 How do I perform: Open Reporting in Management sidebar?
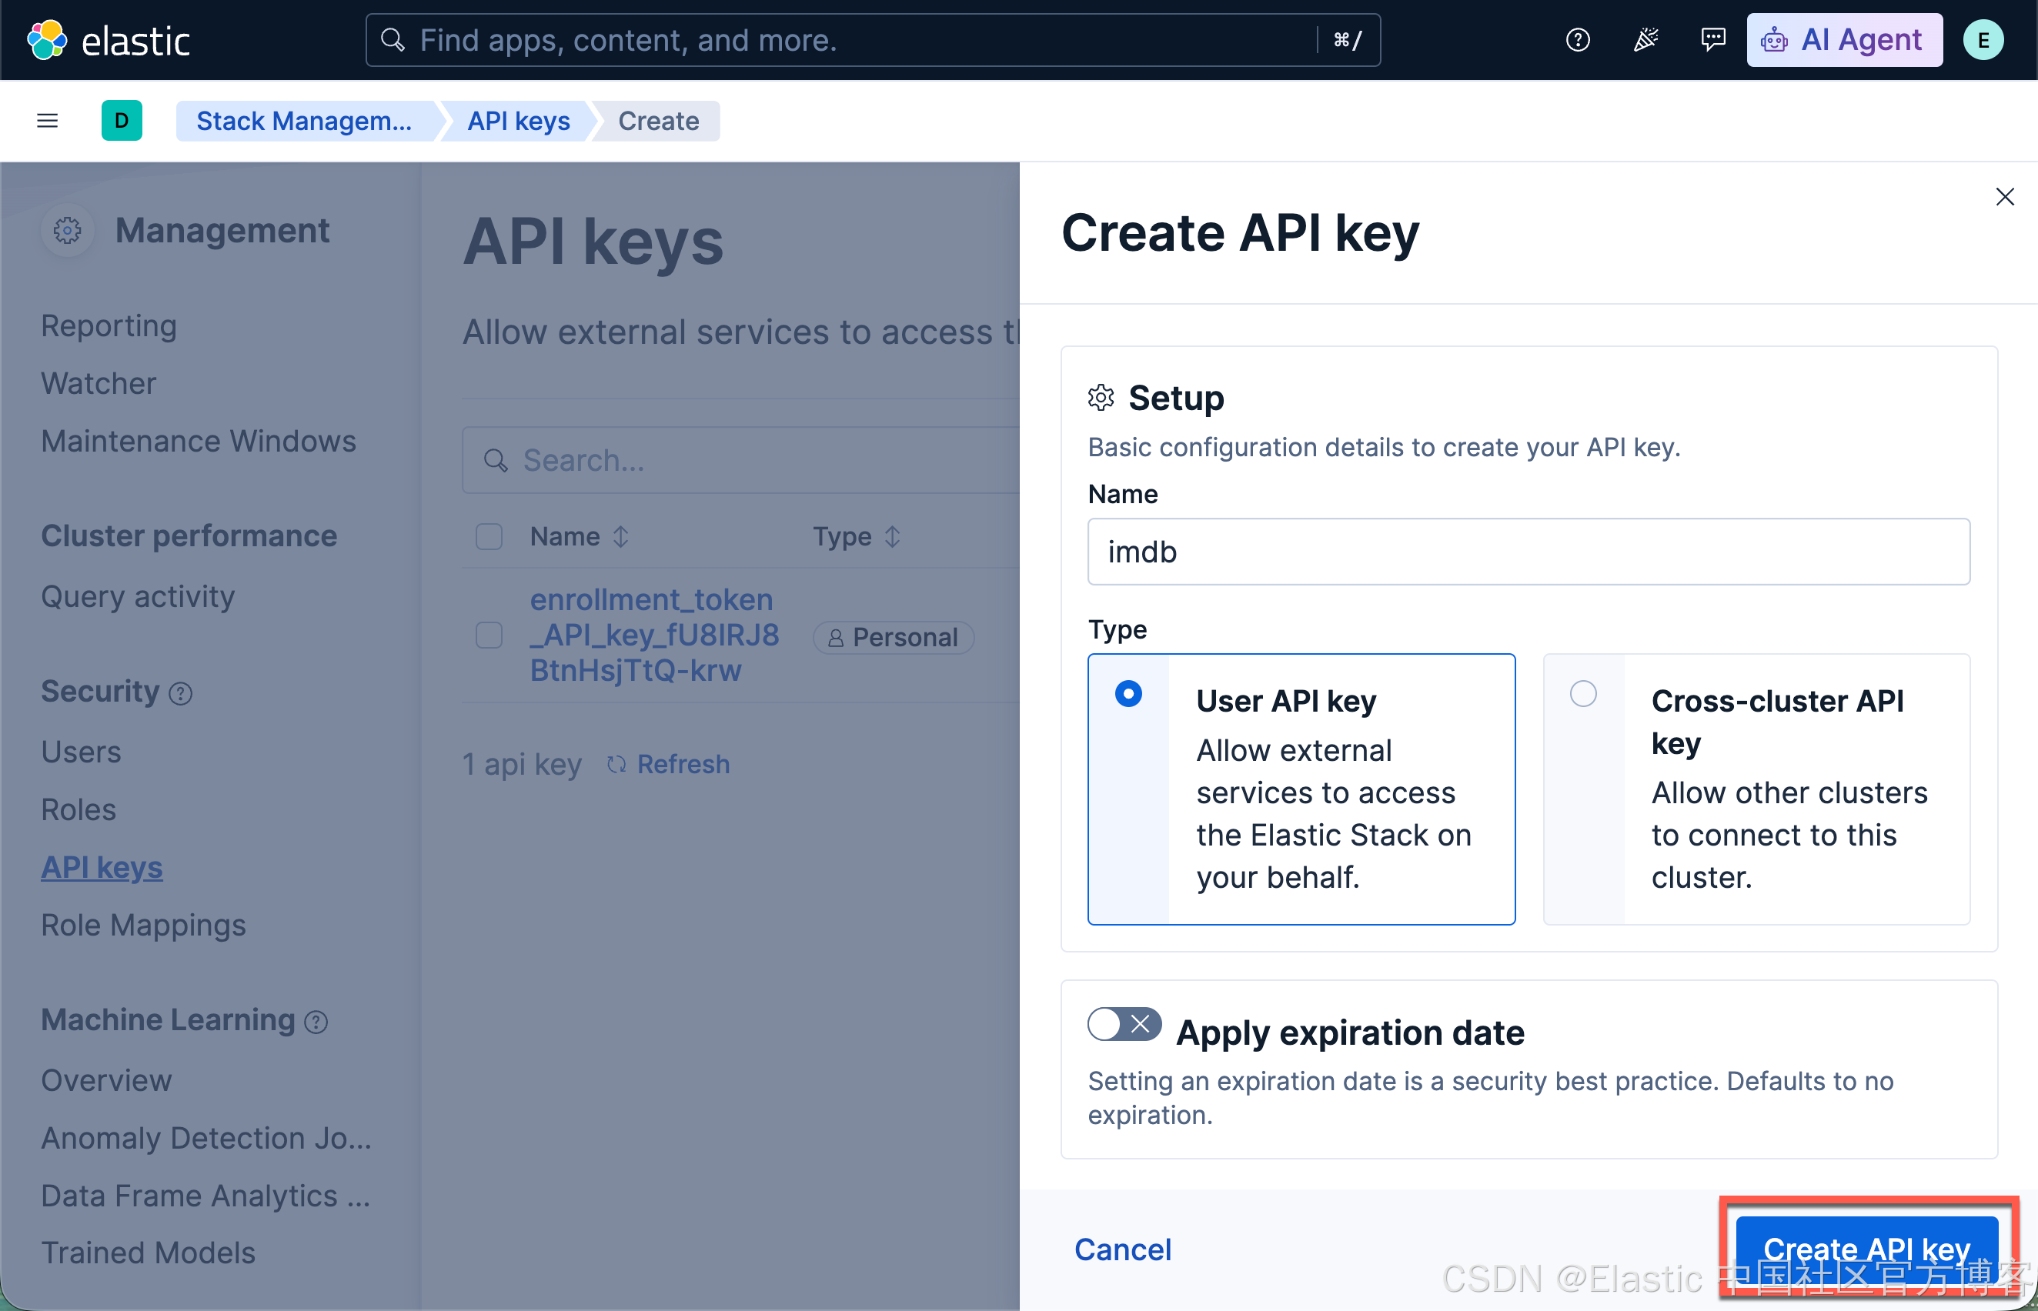pyautogui.click(x=109, y=326)
